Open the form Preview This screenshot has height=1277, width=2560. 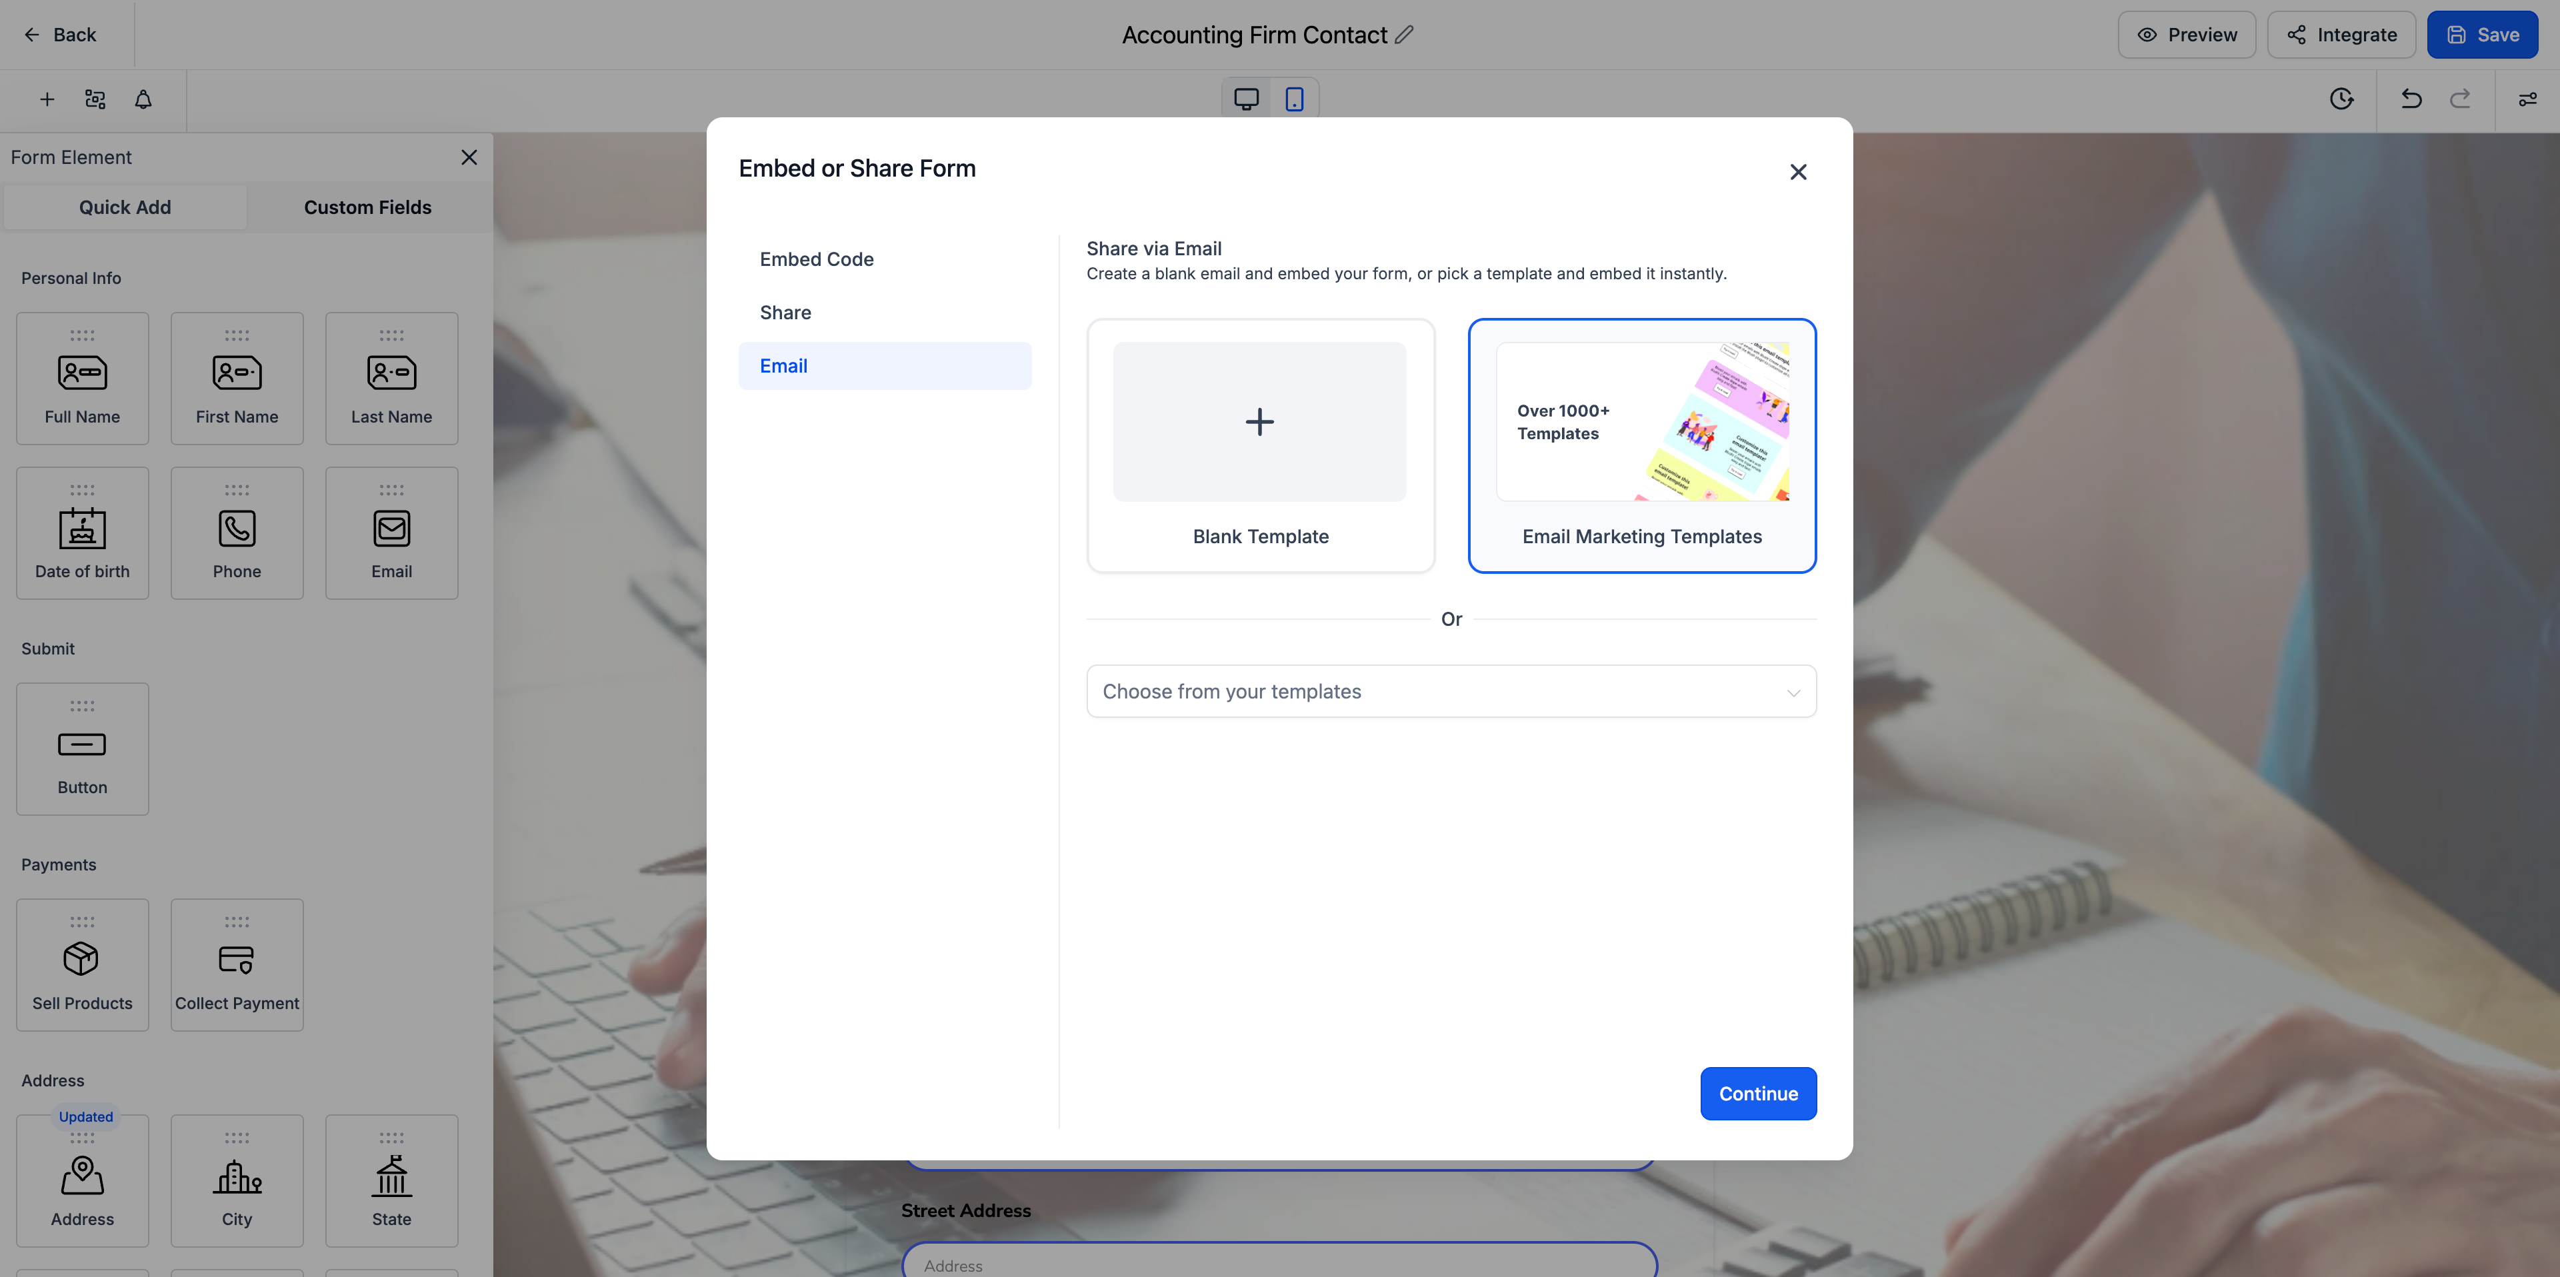(2187, 35)
